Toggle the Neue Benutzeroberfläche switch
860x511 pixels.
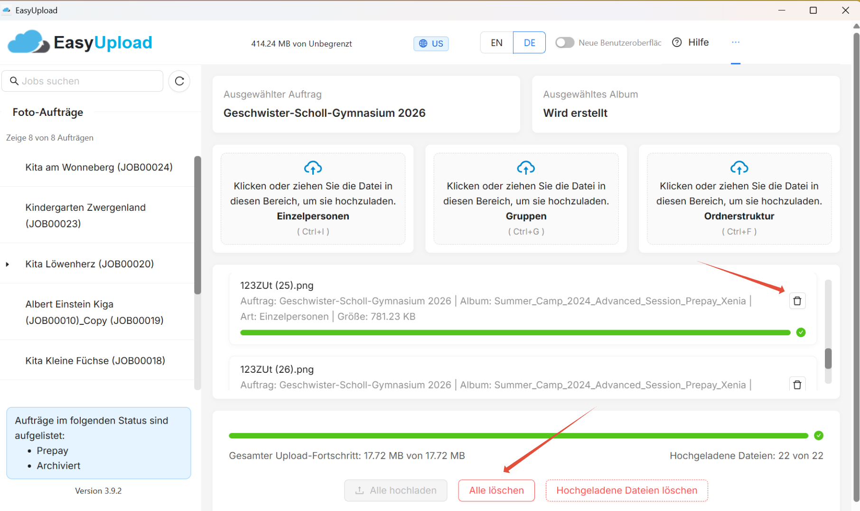pyautogui.click(x=565, y=43)
